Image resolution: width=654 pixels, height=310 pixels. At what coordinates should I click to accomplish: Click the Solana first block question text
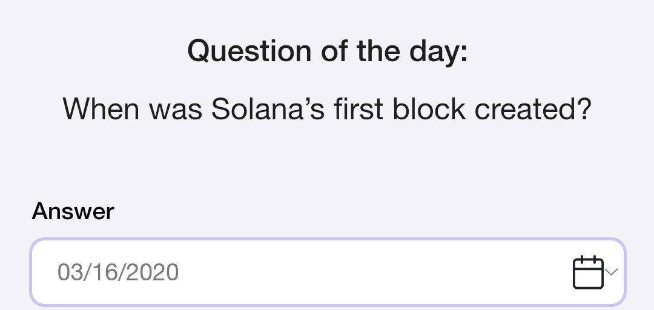point(328,109)
